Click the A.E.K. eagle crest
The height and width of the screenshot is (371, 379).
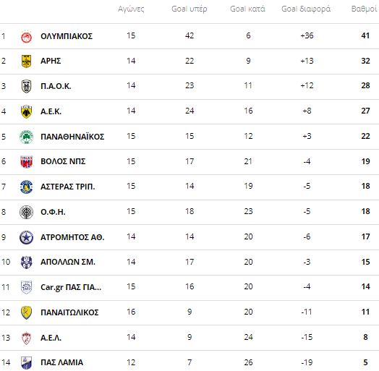tap(26, 111)
